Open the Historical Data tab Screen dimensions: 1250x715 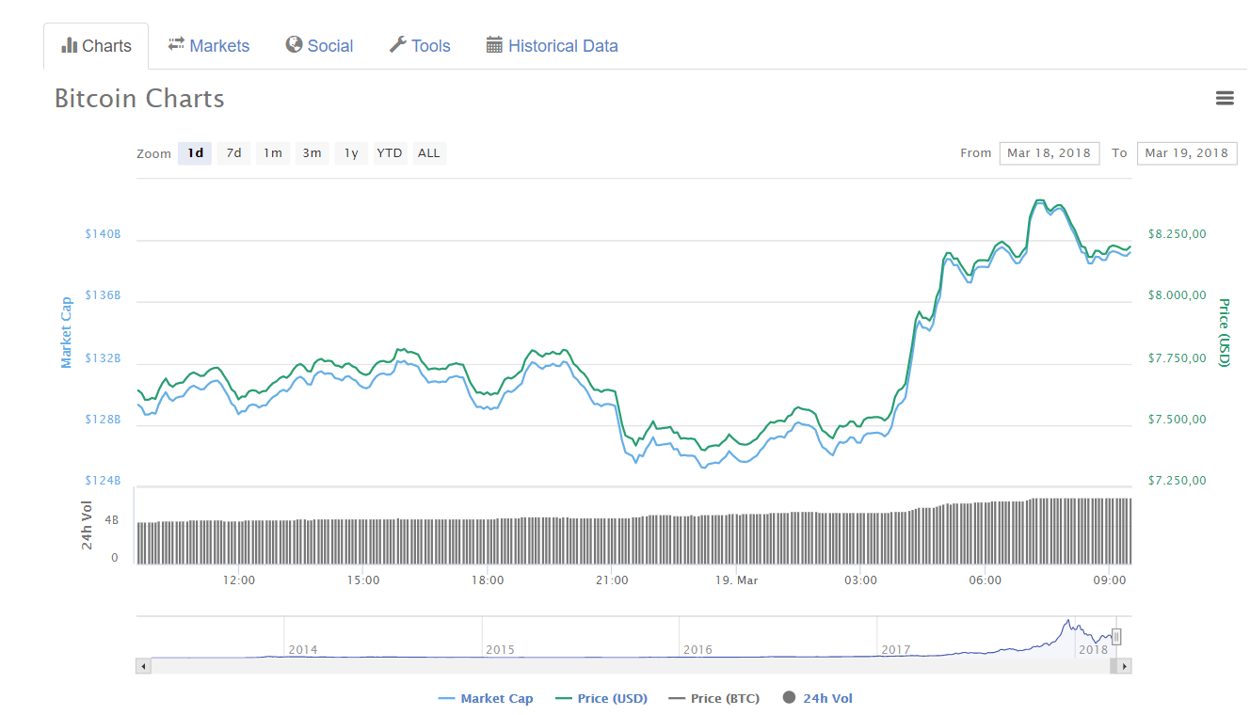click(553, 46)
